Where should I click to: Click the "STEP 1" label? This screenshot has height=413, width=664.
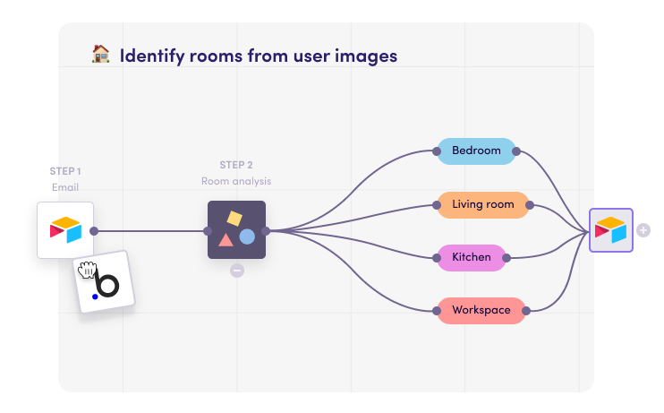[x=65, y=171]
